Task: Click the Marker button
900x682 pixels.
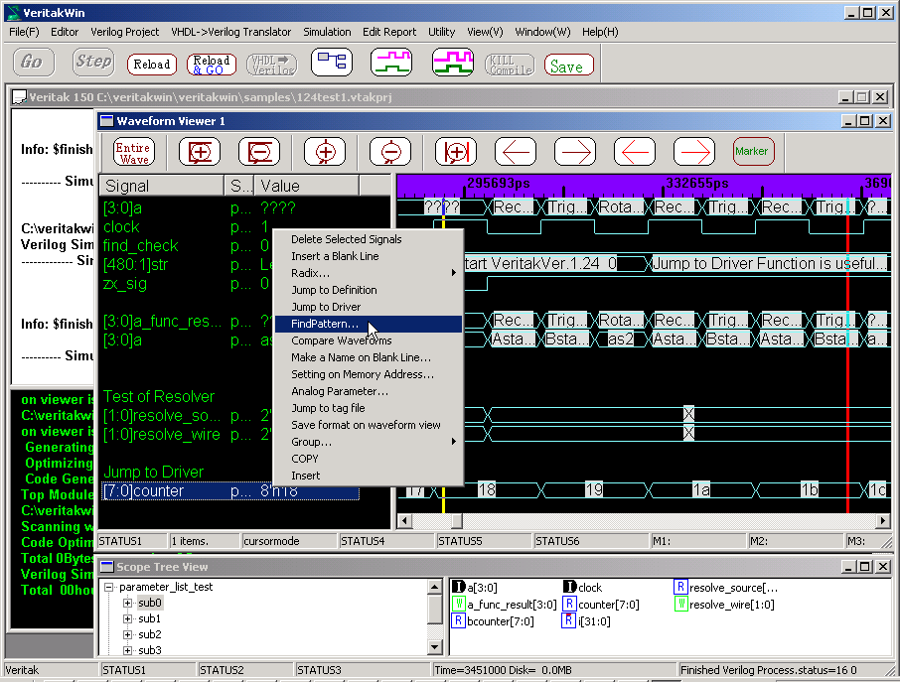Action: [753, 152]
